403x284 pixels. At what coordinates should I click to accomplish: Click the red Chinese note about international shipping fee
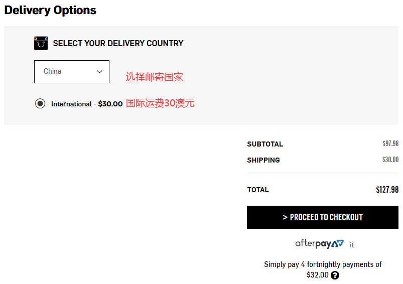(x=160, y=103)
